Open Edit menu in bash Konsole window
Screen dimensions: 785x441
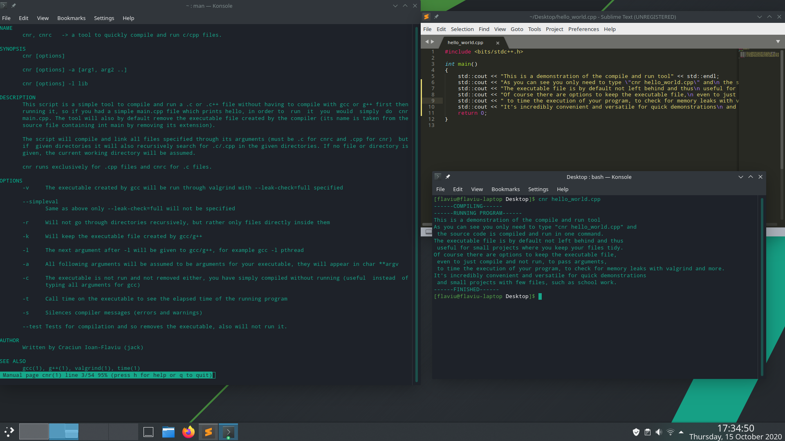tap(458, 189)
